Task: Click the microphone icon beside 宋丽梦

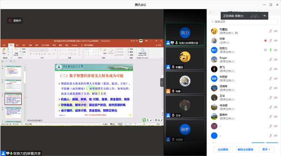Action: point(271,78)
